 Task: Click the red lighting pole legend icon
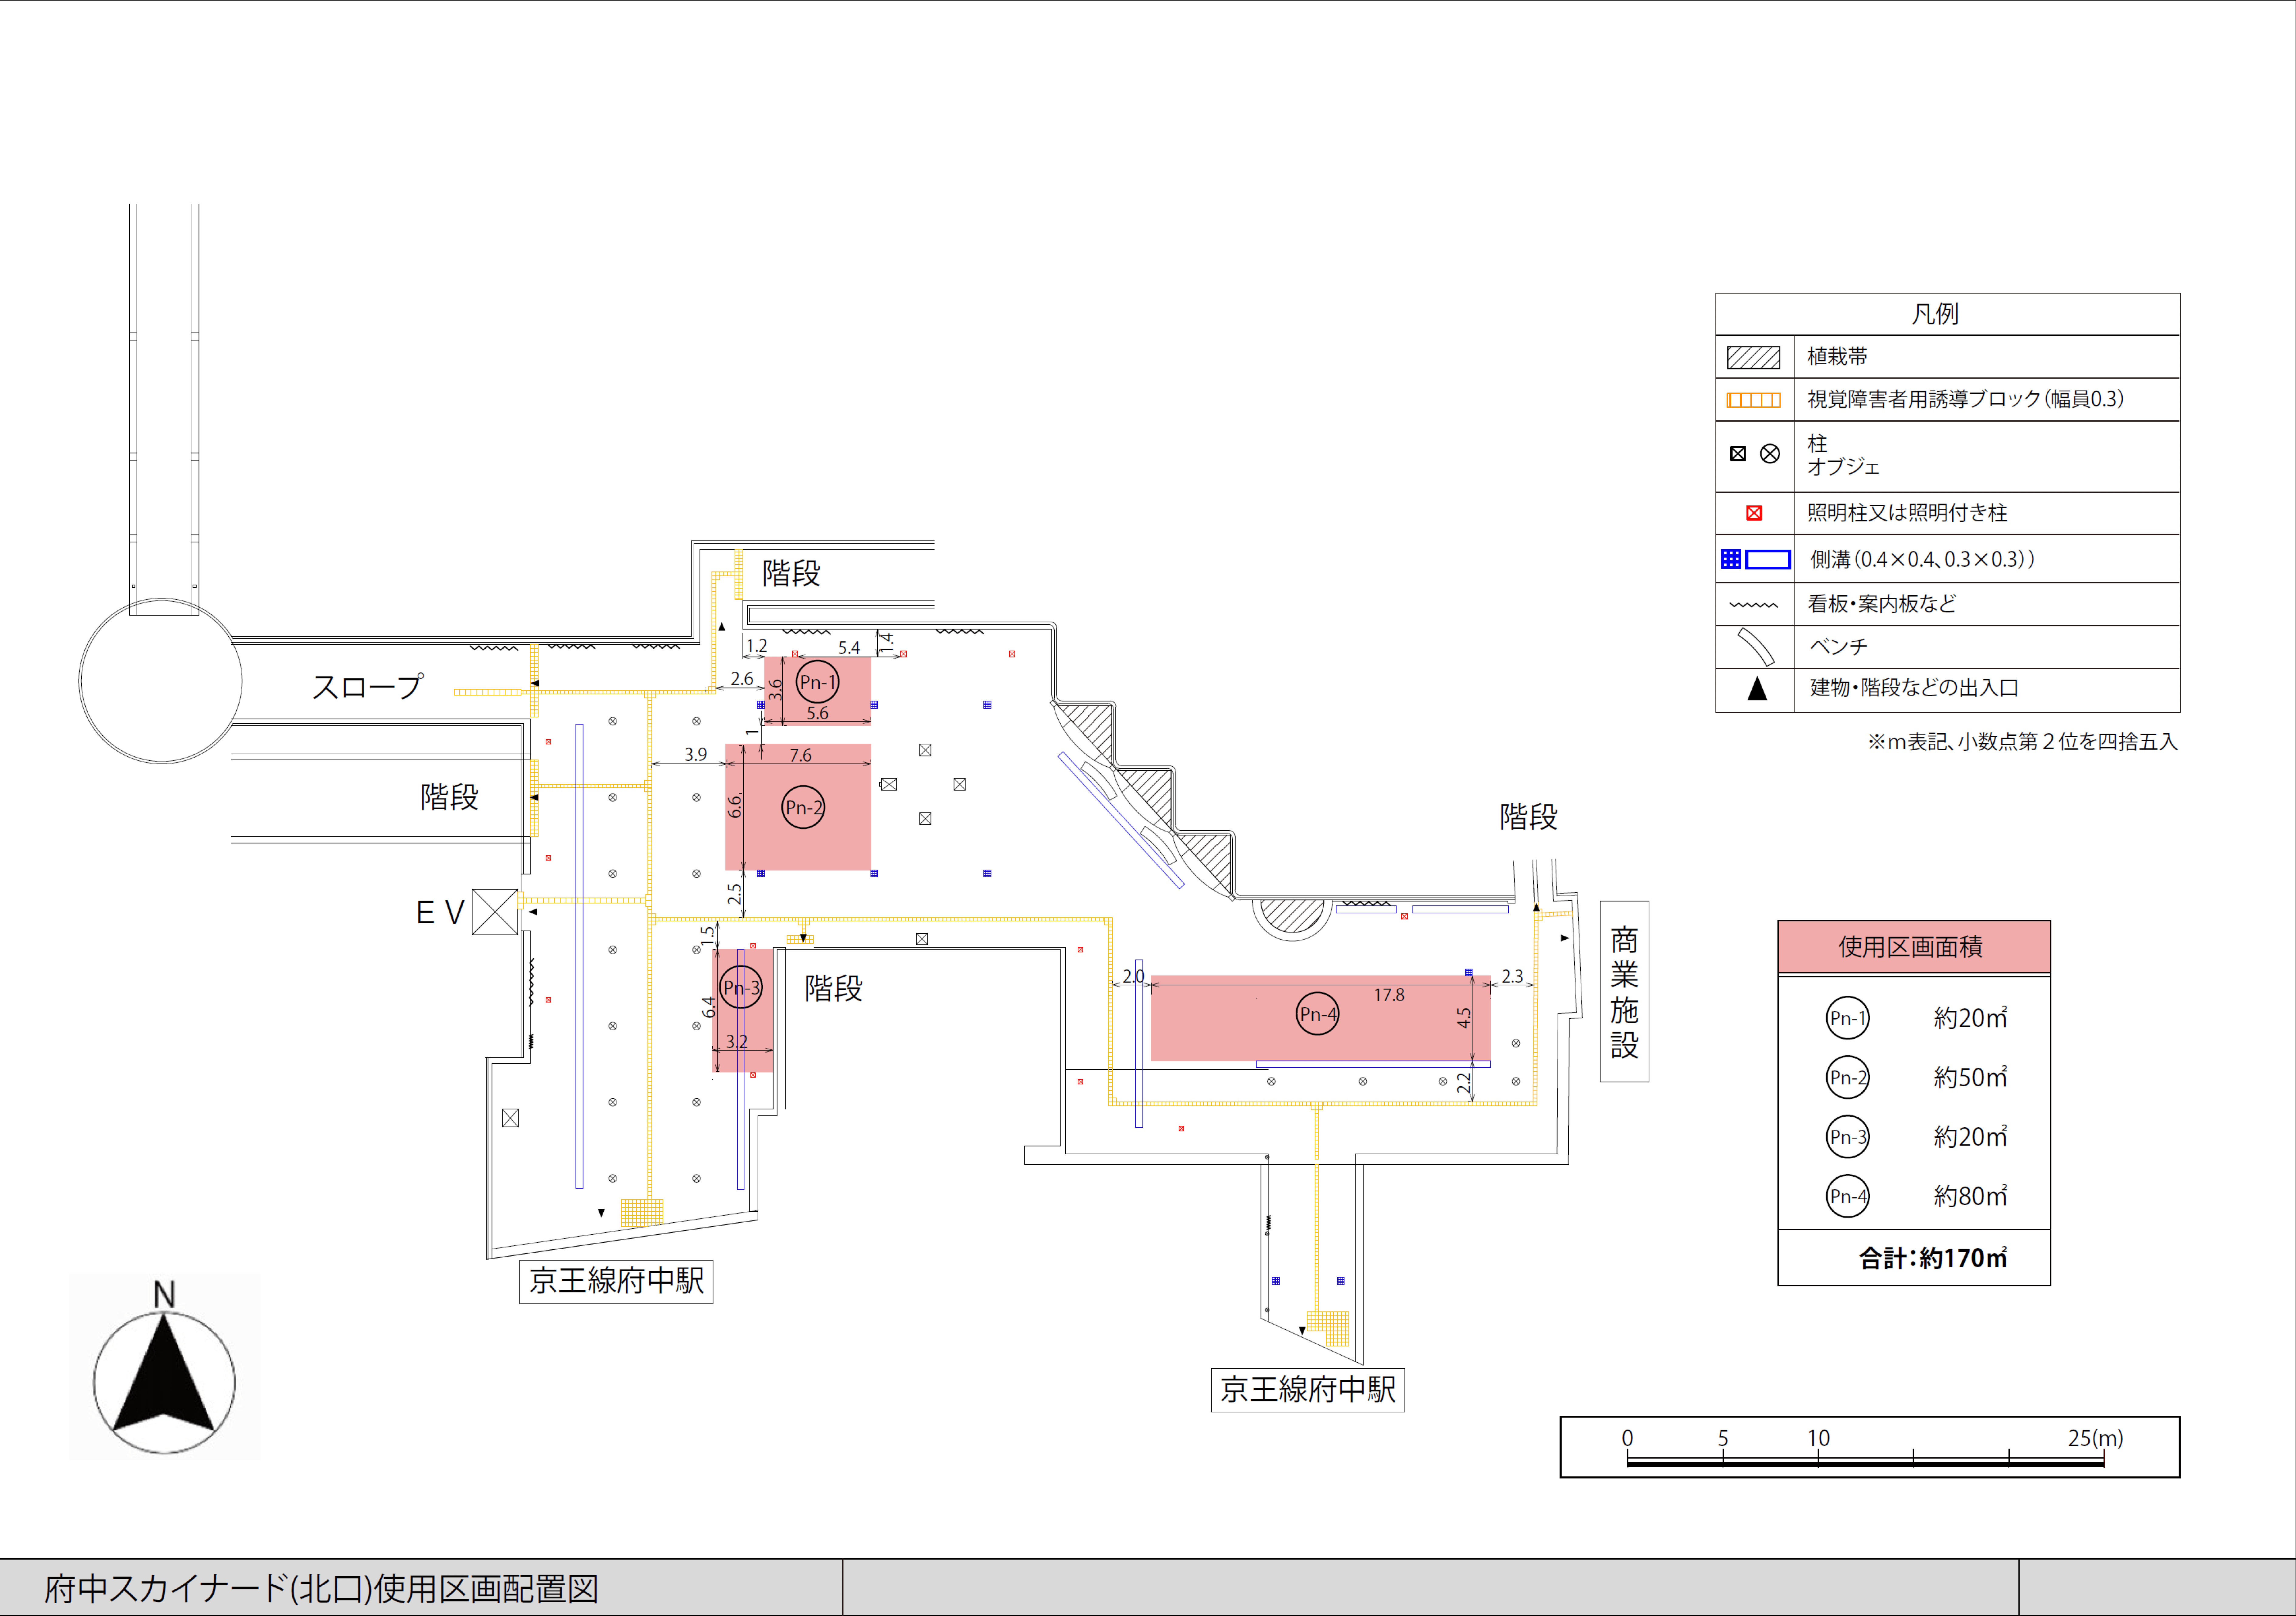(1754, 513)
